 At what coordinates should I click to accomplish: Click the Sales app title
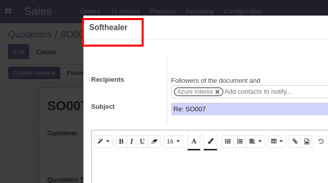tap(38, 11)
